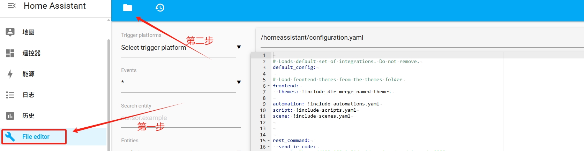The image size is (584, 151).
Task: Open the 能源 sidebar item
Action: (54, 74)
